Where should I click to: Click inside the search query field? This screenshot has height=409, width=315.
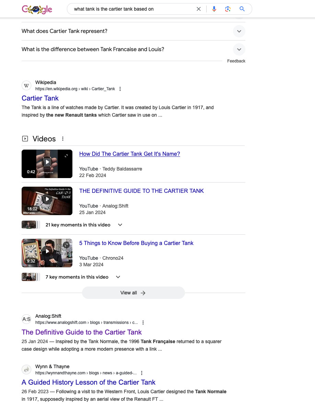pos(133,9)
